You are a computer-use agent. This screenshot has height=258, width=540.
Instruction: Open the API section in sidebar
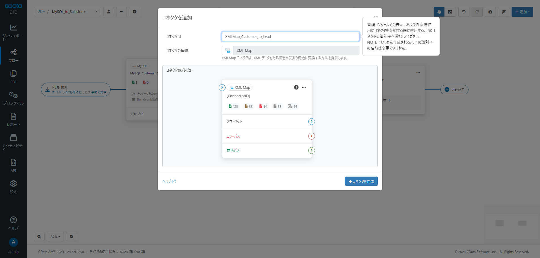tap(13, 166)
